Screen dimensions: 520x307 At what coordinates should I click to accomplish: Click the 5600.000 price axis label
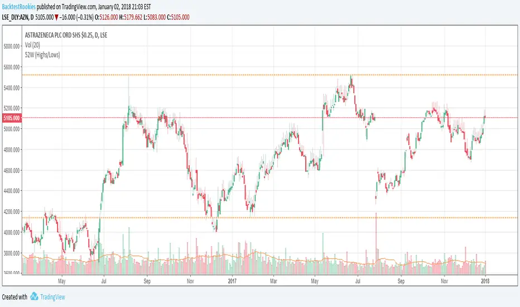pos(12,67)
